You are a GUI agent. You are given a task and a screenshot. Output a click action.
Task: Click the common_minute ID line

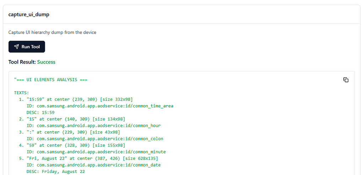(x=96, y=152)
